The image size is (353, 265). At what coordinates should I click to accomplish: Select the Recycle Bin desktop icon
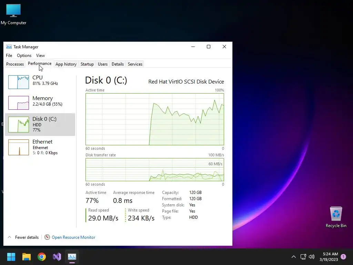coord(336,217)
